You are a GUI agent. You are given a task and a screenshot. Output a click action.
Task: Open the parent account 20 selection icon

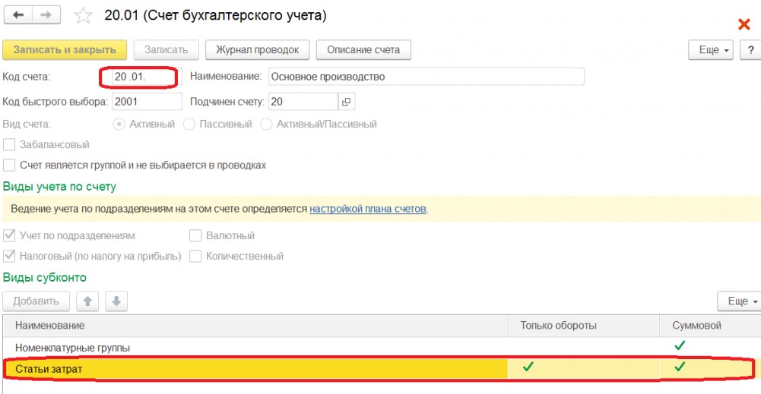click(x=346, y=102)
